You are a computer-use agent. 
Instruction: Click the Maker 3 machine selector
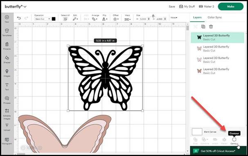pos(206,7)
